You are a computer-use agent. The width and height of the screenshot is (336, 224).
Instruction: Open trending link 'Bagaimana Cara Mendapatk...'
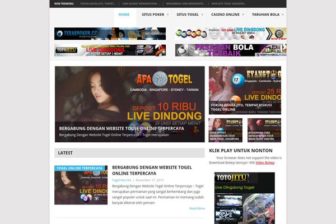click(185, 4)
